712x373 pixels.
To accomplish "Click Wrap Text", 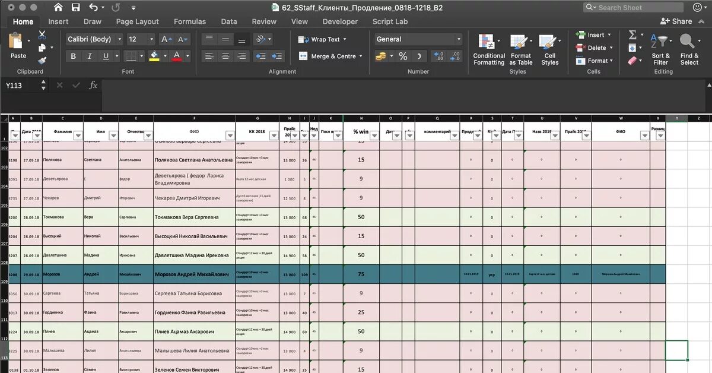I will tap(322, 39).
